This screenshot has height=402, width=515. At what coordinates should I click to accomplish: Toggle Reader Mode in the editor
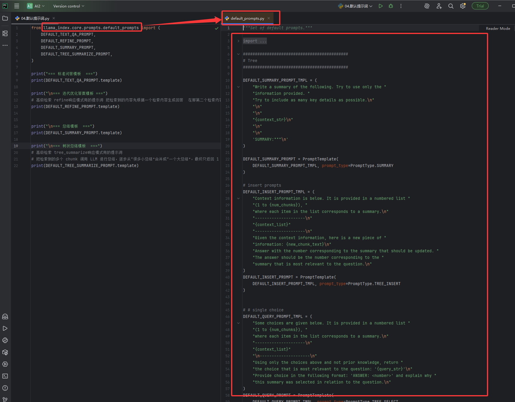click(x=498, y=28)
